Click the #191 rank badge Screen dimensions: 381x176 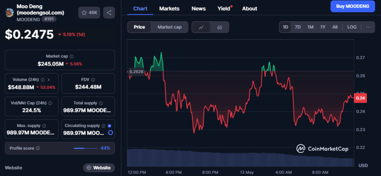[x=49, y=19]
